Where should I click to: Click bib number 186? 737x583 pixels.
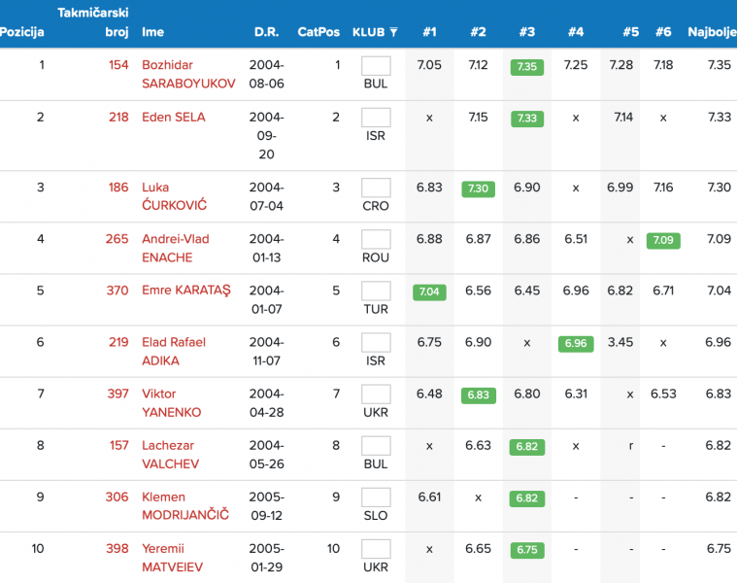tap(118, 188)
